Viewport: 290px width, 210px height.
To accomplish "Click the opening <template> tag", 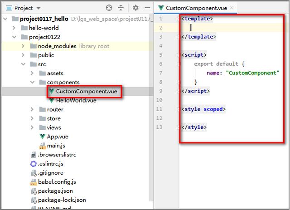I will coord(197,19).
